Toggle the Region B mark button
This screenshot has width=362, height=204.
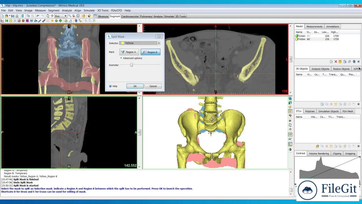[150, 52]
